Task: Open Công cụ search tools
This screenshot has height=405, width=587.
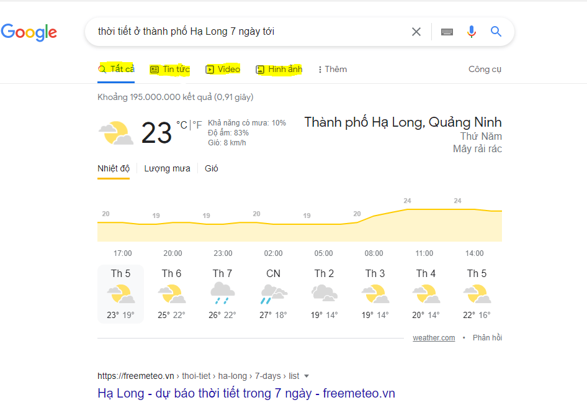Action: pos(485,70)
